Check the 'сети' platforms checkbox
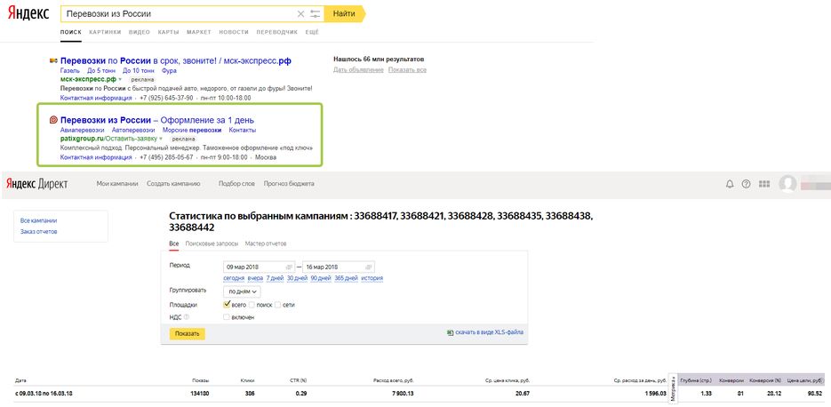This screenshot has height=407, width=831. [x=277, y=305]
